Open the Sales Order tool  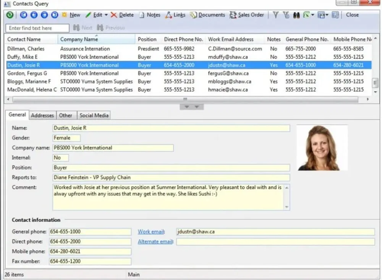coord(247,15)
